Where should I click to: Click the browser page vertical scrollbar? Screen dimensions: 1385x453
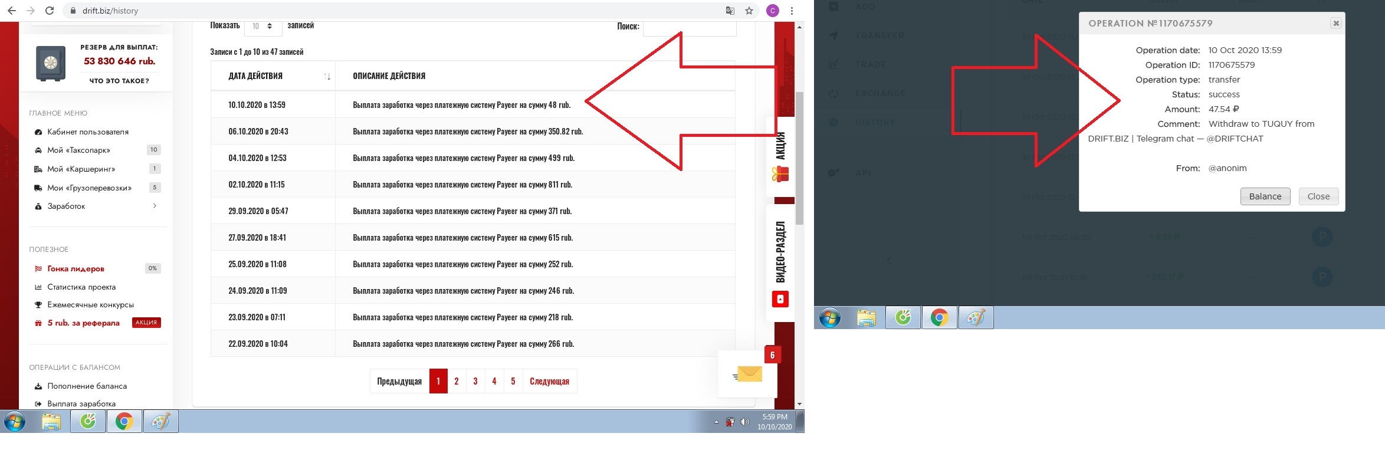[x=799, y=158]
